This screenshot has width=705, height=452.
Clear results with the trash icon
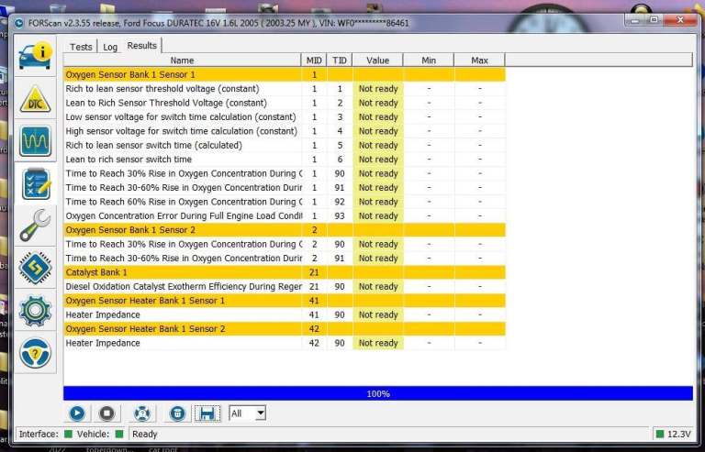coord(177,413)
